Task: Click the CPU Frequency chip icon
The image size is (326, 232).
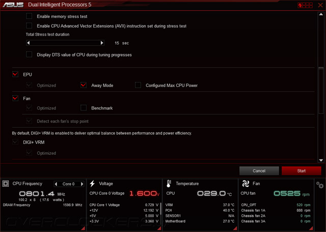Action: (6, 184)
